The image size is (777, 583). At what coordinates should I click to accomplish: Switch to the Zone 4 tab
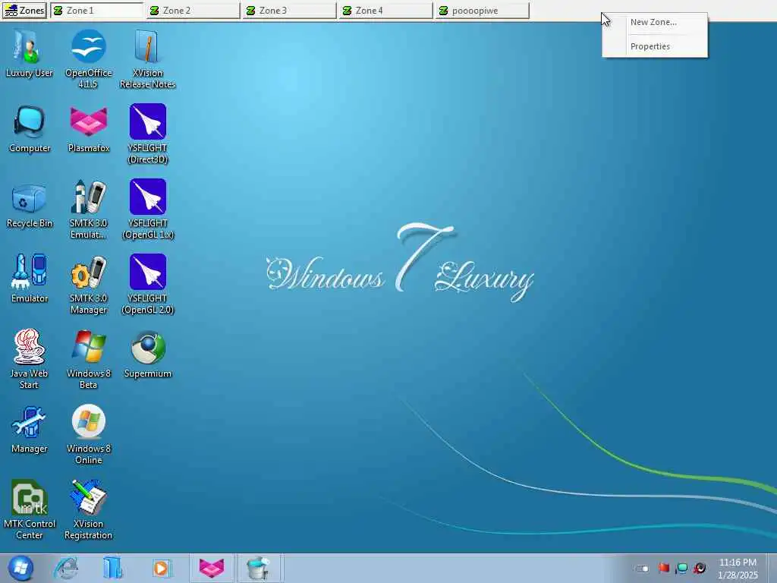[x=386, y=11]
